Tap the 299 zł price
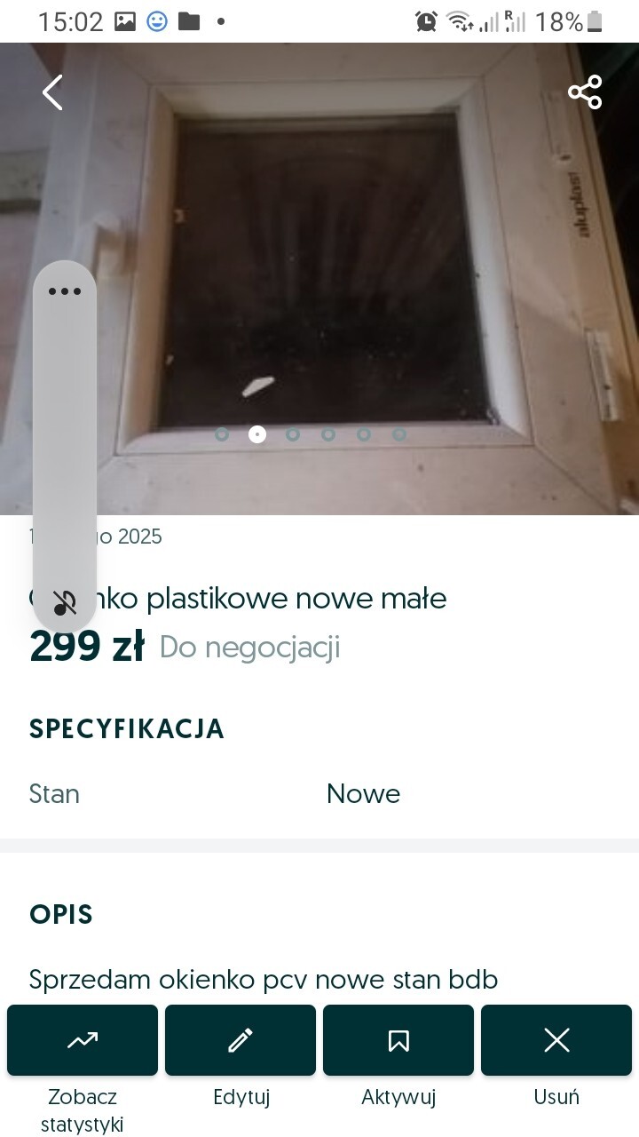 [x=87, y=647]
